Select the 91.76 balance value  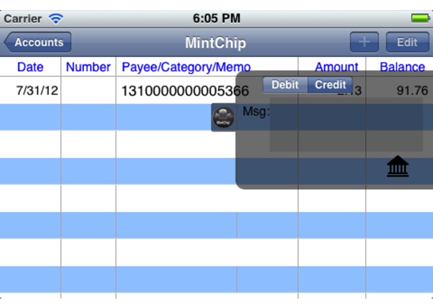[412, 90]
